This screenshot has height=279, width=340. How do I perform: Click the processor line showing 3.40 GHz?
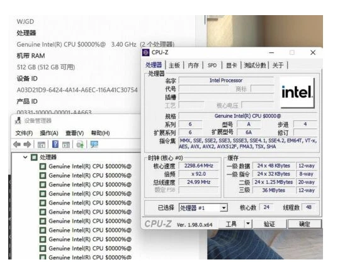(x=96, y=45)
